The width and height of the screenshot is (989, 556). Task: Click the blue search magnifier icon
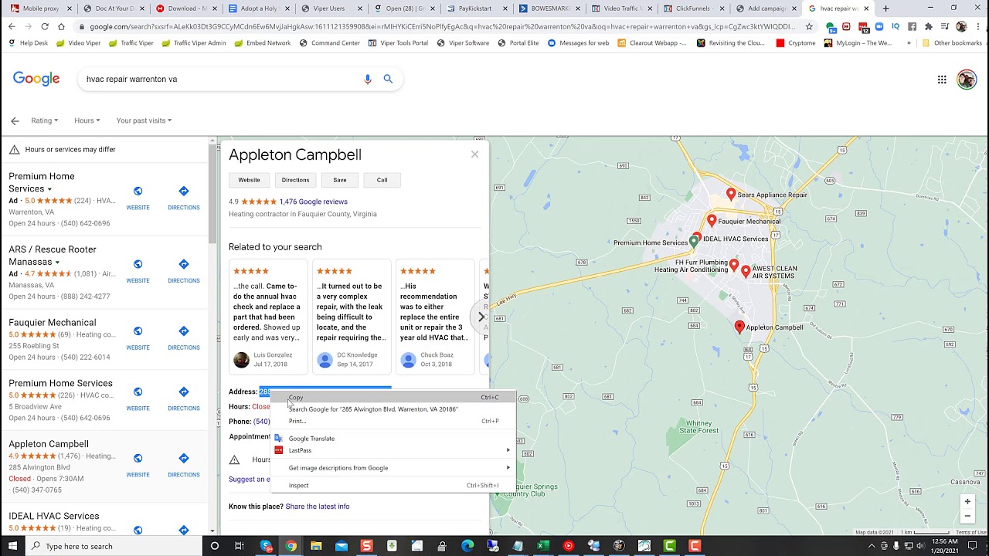(x=388, y=79)
